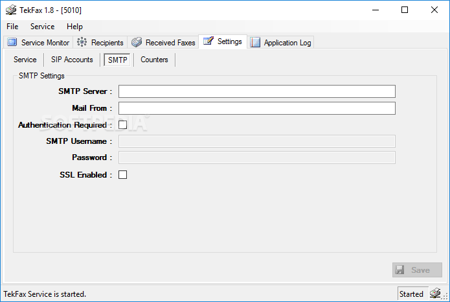Minimize the TekFax window
This screenshot has width=450, height=302.
point(376,10)
